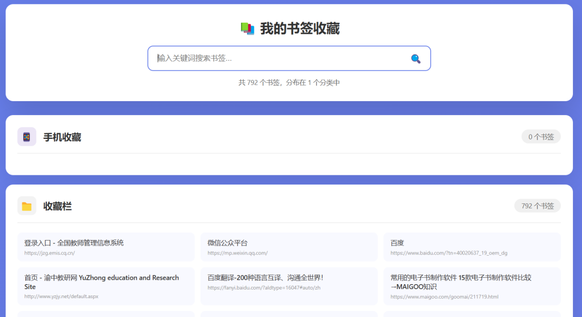Open the 百度 bookmark card

[472, 247]
